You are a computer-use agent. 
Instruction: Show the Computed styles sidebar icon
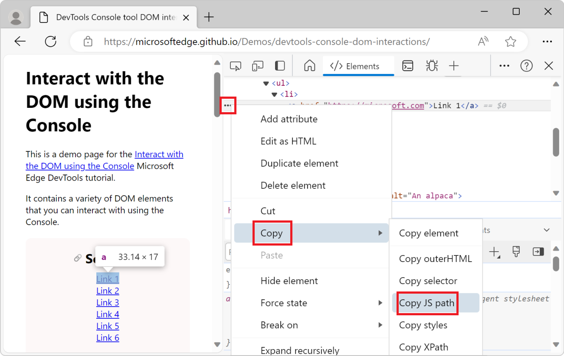(538, 252)
